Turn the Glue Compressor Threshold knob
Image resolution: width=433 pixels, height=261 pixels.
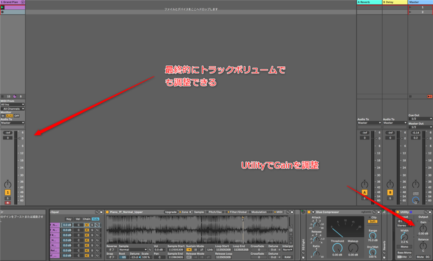click(x=337, y=248)
